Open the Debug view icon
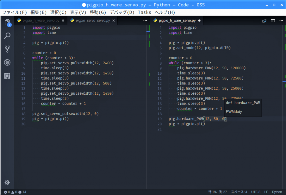 (7, 62)
